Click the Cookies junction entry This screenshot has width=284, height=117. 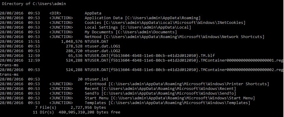(x=93, y=23)
